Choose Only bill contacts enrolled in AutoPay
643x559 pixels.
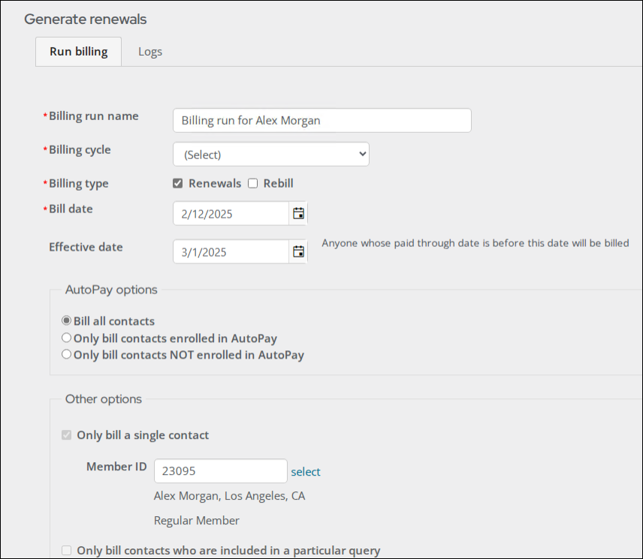coord(66,338)
